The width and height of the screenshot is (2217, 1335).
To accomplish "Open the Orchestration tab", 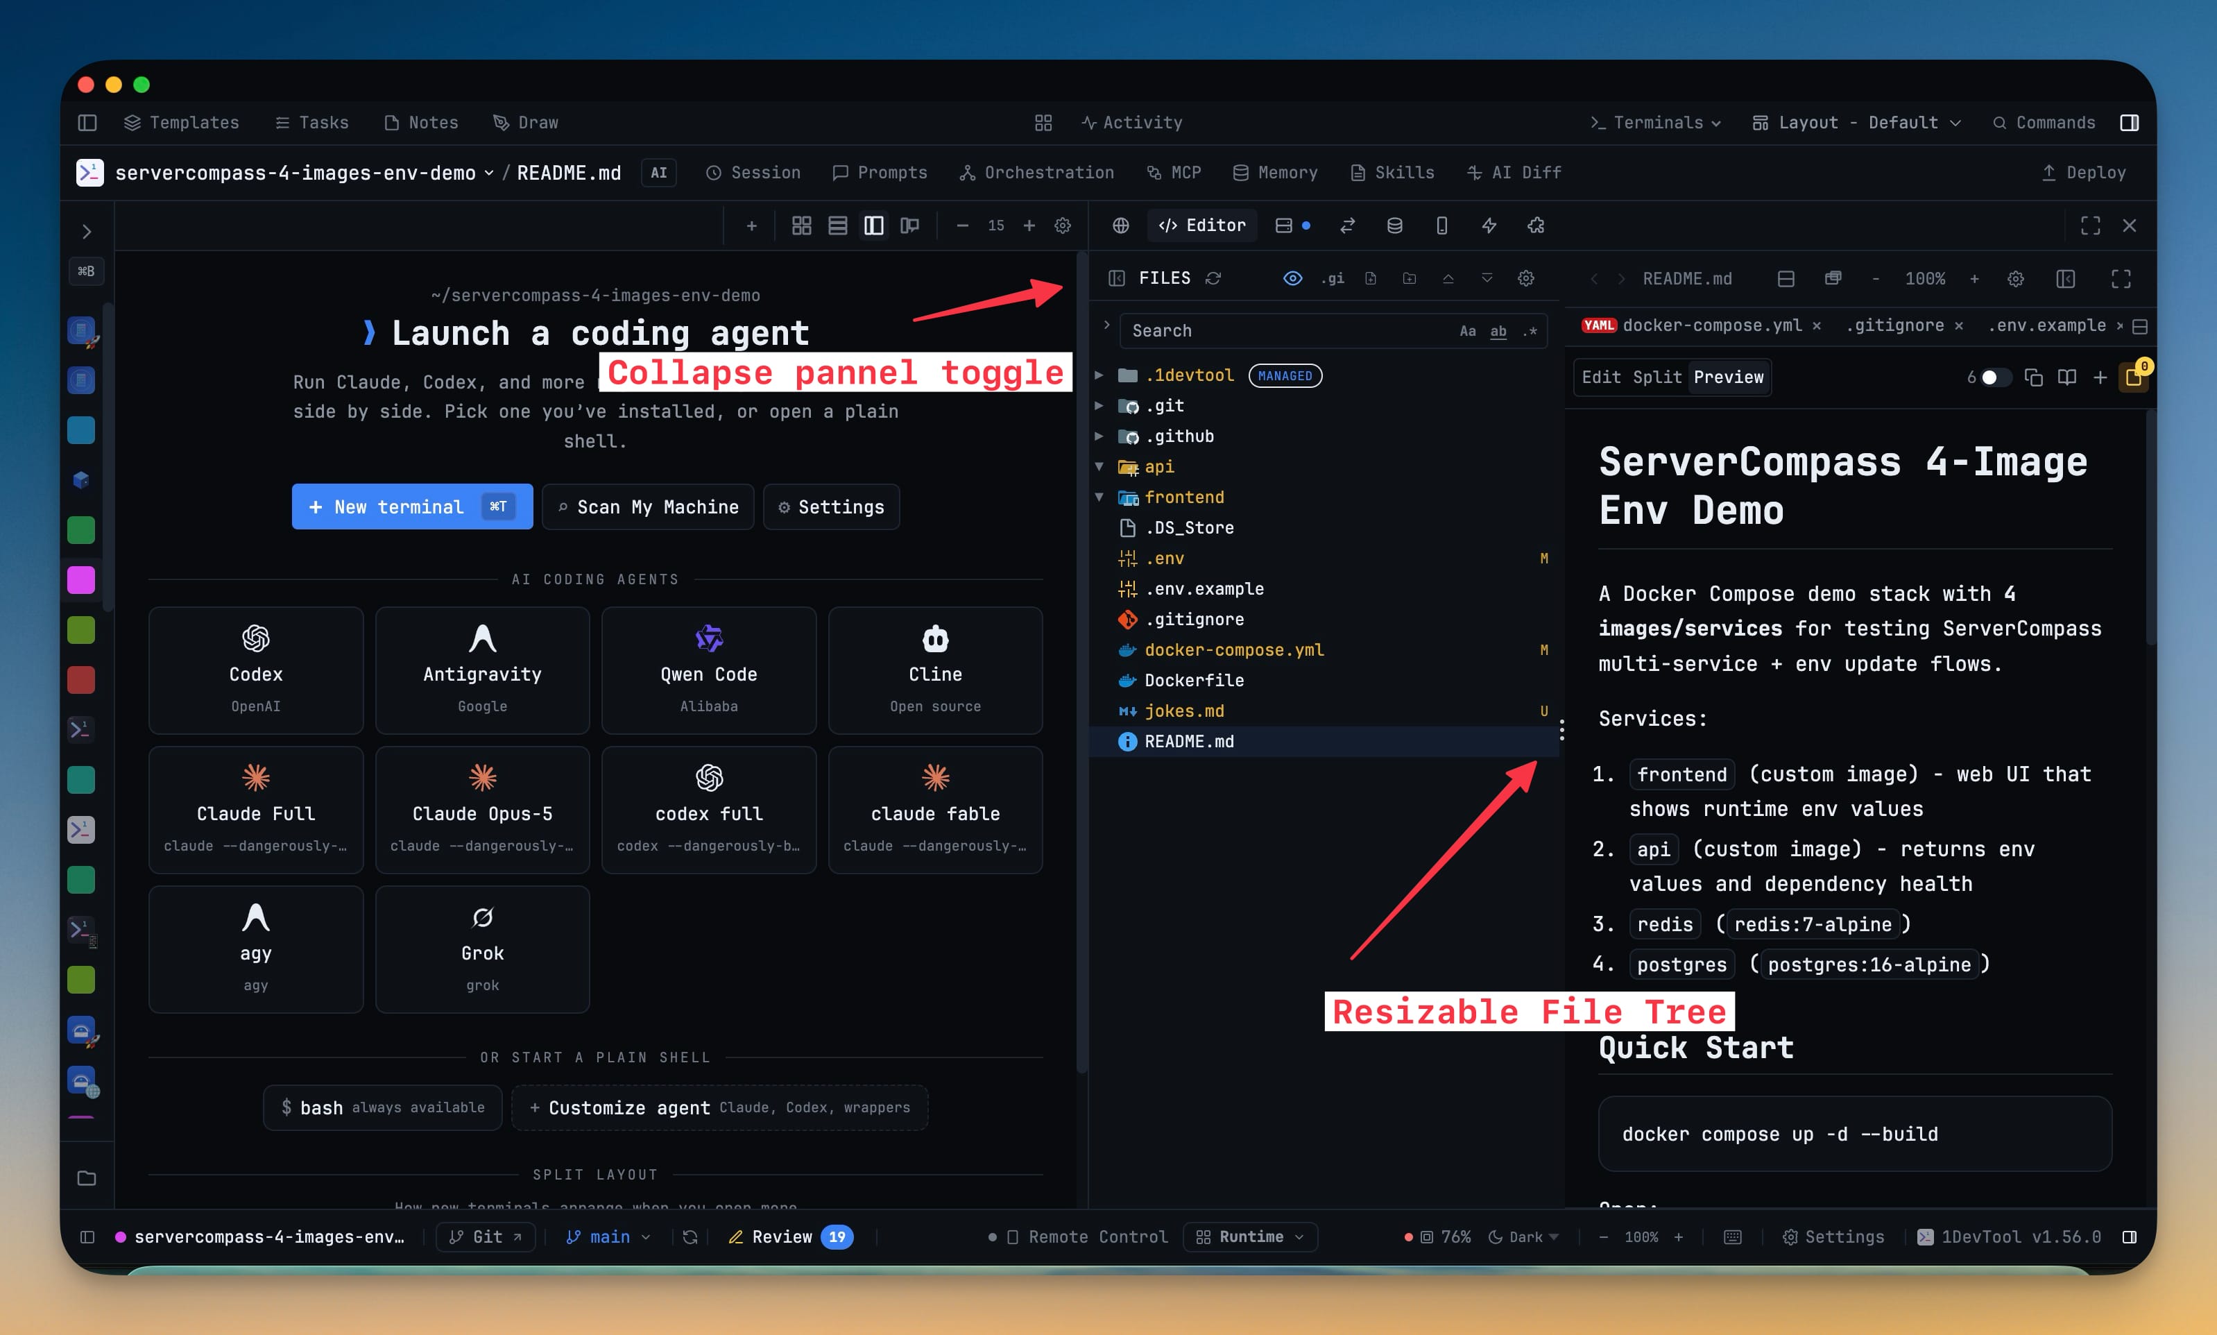I will tap(1036, 173).
